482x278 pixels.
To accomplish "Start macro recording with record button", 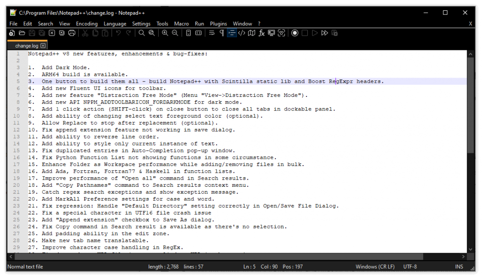I will 295,33.
